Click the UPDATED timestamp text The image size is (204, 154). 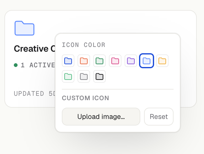click(35, 94)
